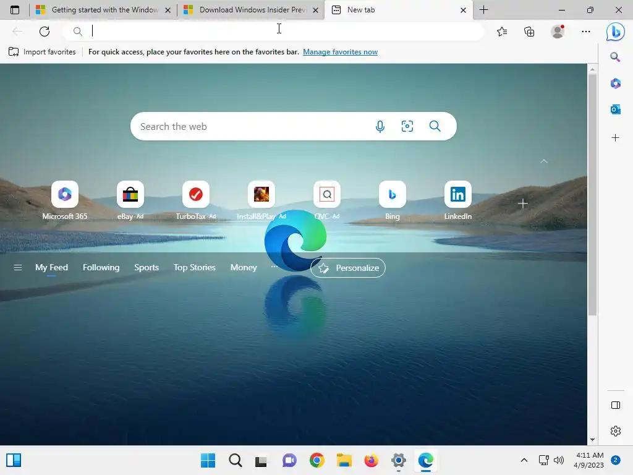Open the Collections icon in toolbar
Screen dimensions: 633x475
[x=529, y=31]
